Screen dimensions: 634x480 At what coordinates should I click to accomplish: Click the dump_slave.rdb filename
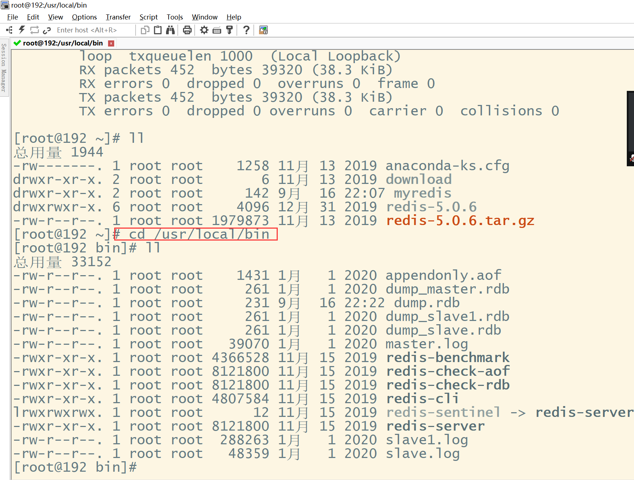click(x=443, y=330)
